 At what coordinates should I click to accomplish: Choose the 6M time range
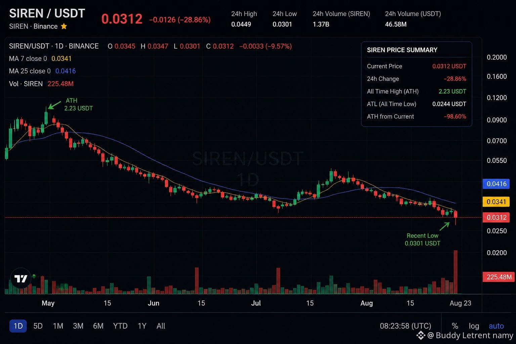click(98, 326)
